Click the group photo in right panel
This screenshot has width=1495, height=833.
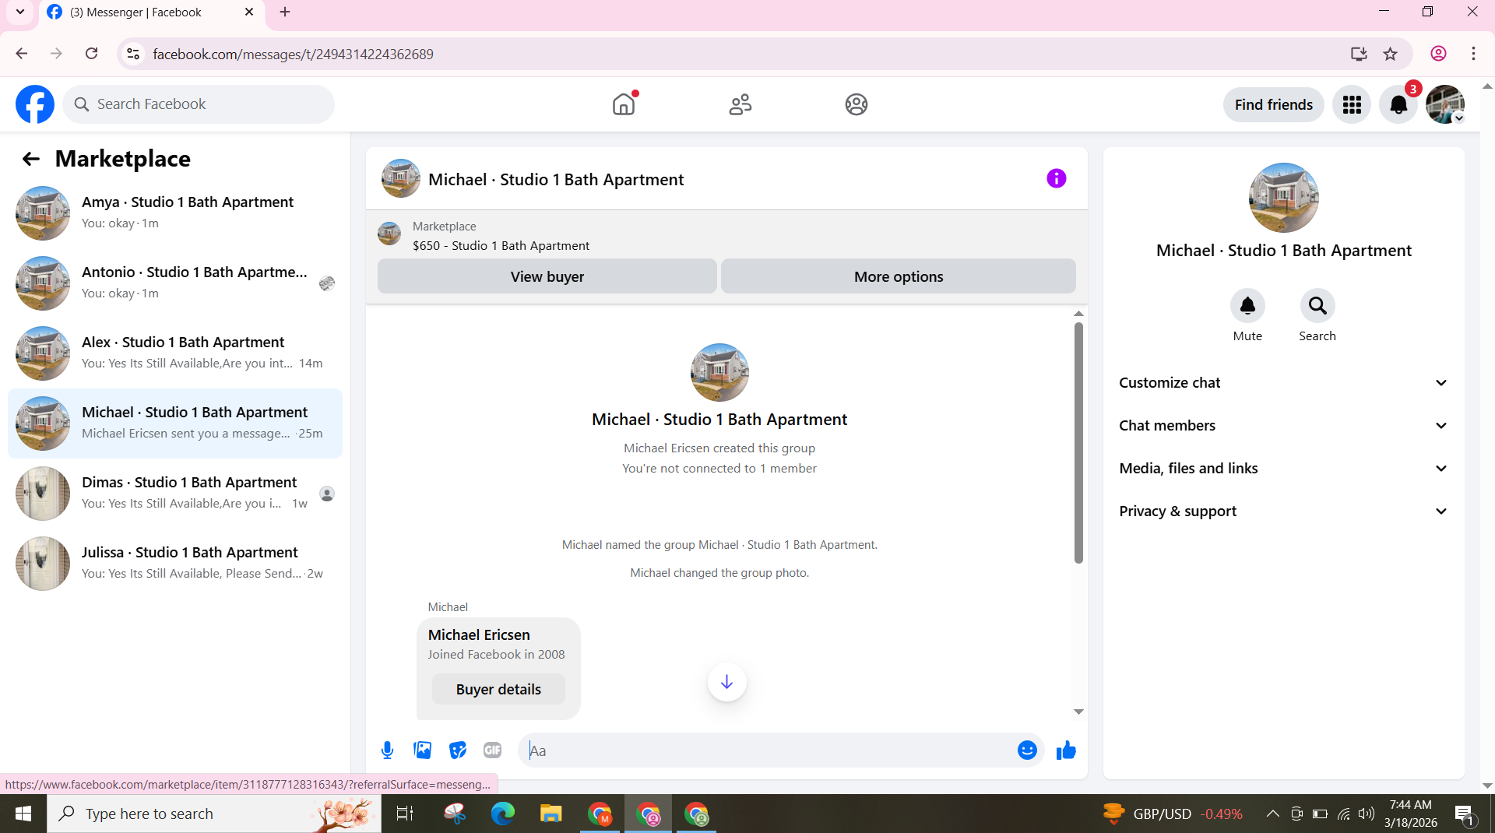[x=1283, y=198]
